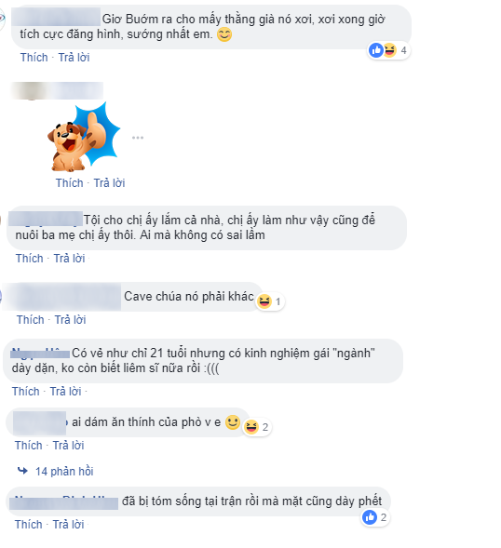This screenshot has width=501, height=548.
Task: Click Thích under the dog sticker
Action: pyautogui.click(x=70, y=182)
